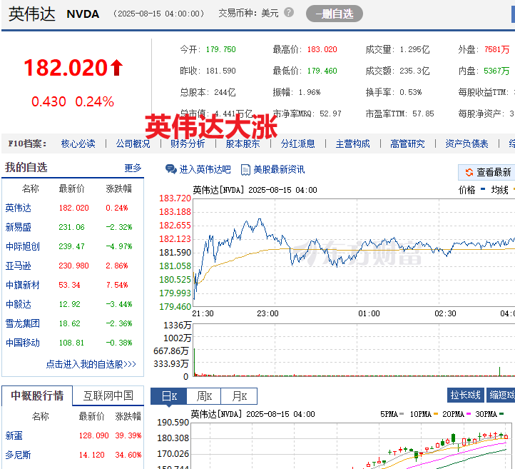The image size is (515, 469).
Task: Select 月K chart tab
Action: click(239, 396)
